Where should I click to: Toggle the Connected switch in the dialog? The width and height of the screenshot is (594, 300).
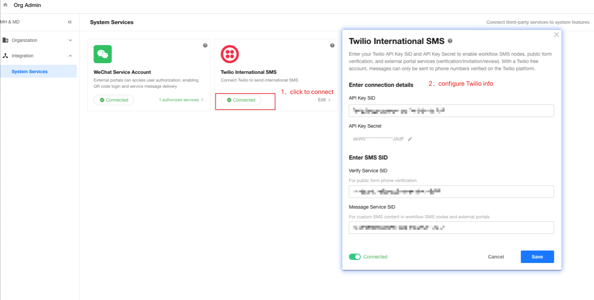click(355, 257)
